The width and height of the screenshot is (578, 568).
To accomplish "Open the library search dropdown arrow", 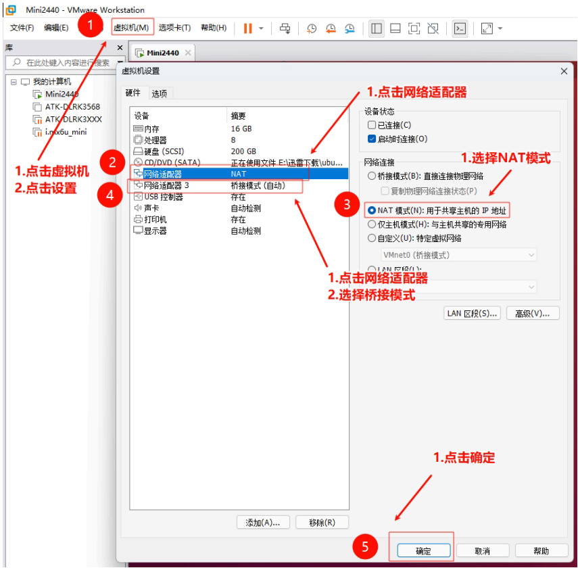I will point(120,62).
